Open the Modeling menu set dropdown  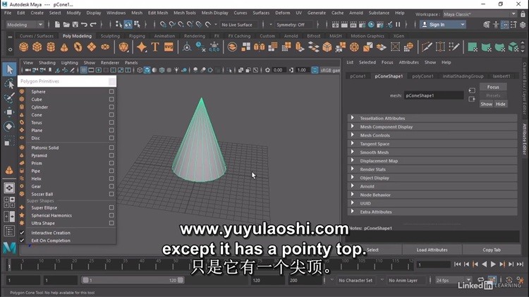[25, 24]
